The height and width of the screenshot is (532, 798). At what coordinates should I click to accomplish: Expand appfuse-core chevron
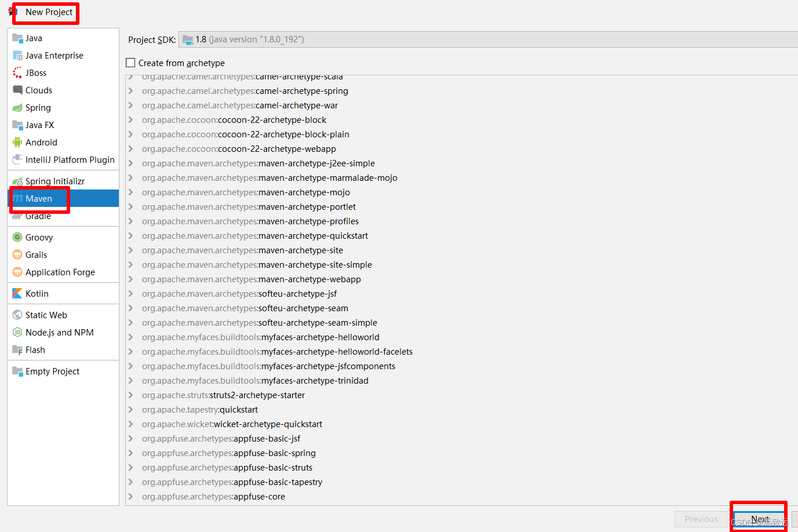pos(130,497)
